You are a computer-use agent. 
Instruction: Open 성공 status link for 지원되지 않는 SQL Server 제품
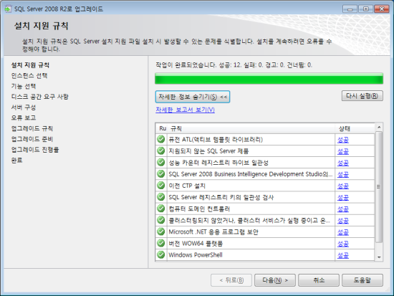[x=342, y=151]
